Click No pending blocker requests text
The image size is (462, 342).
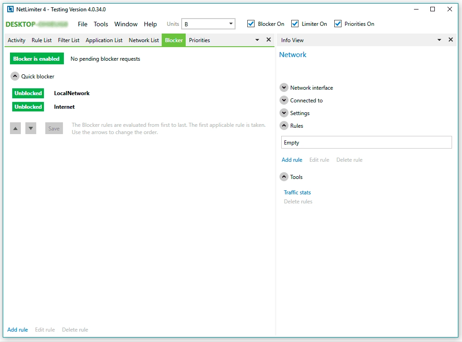click(x=105, y=59)
